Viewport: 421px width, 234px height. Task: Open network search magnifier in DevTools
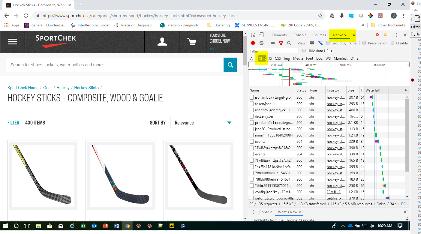289,43
